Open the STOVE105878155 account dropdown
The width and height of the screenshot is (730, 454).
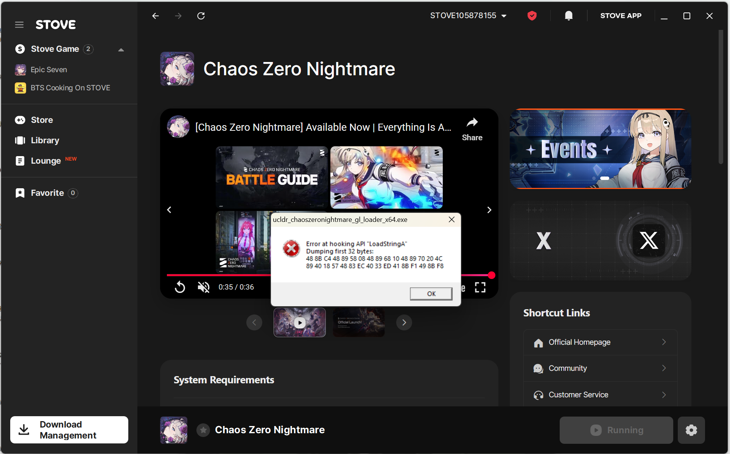pyautogui.click(x=468, y=15)
